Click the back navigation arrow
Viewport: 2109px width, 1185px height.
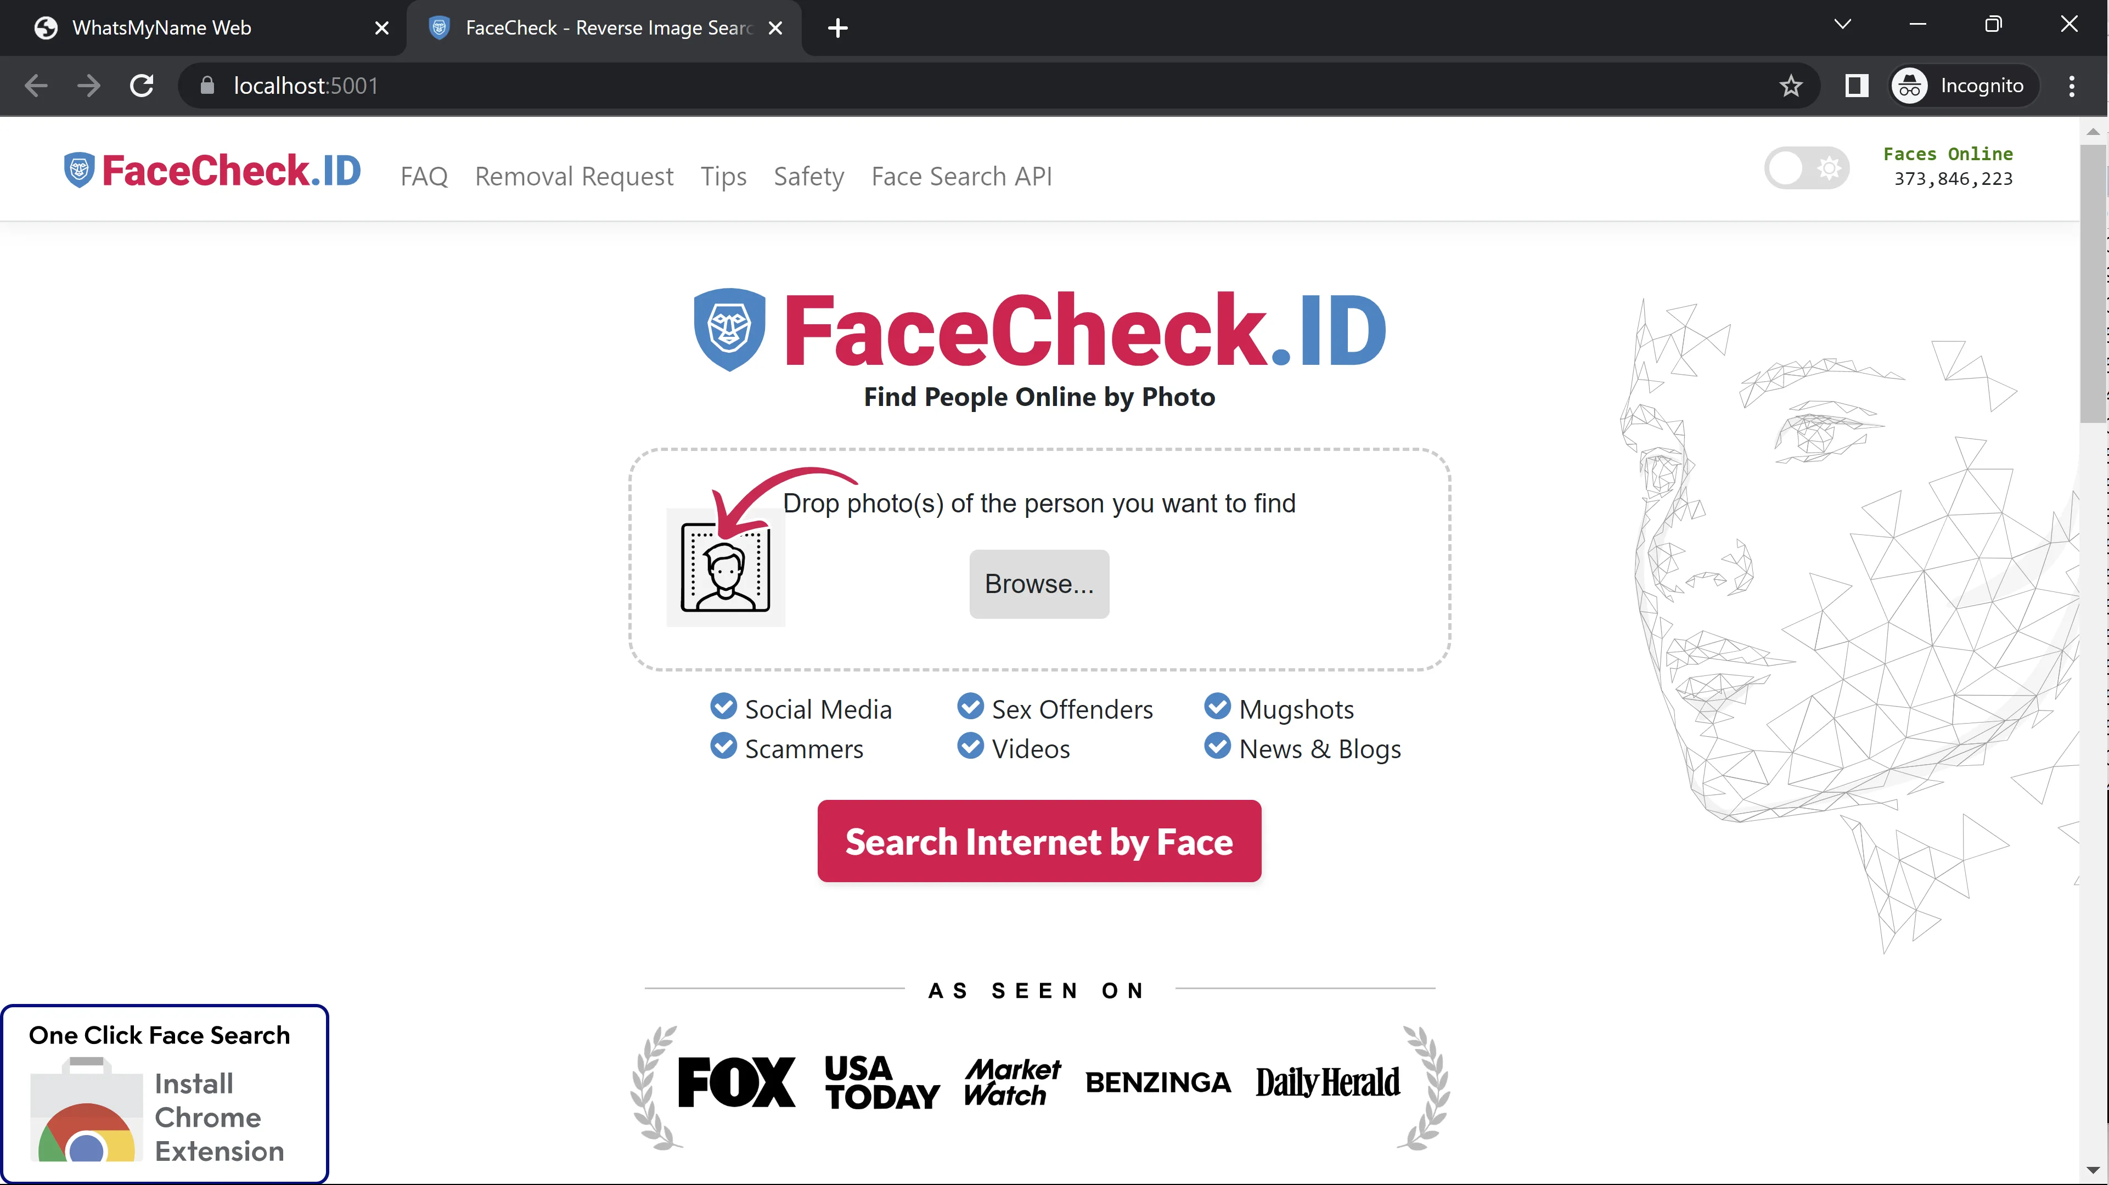35,85
